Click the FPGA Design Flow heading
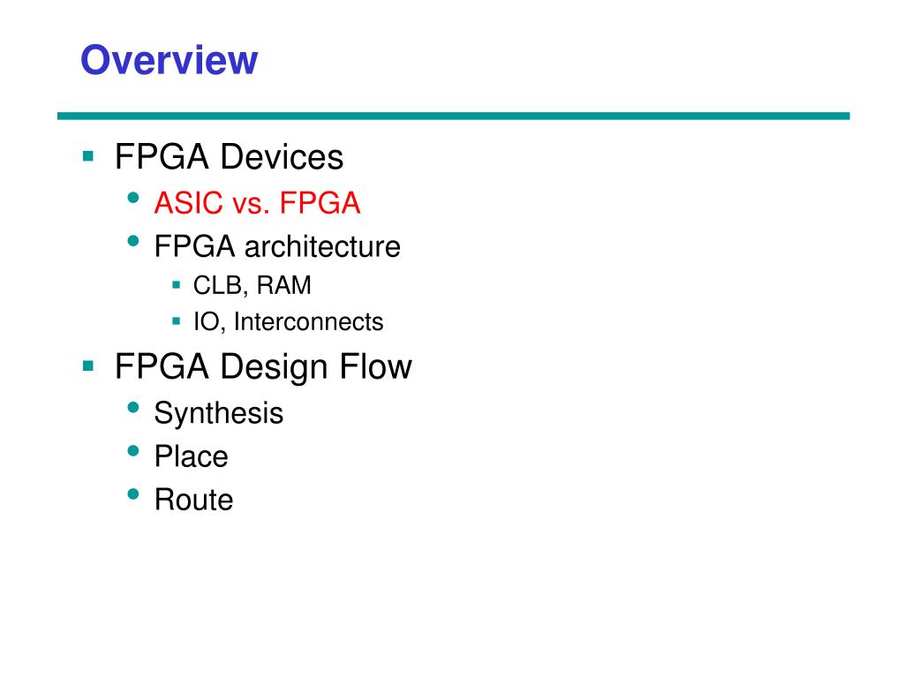 263,367
